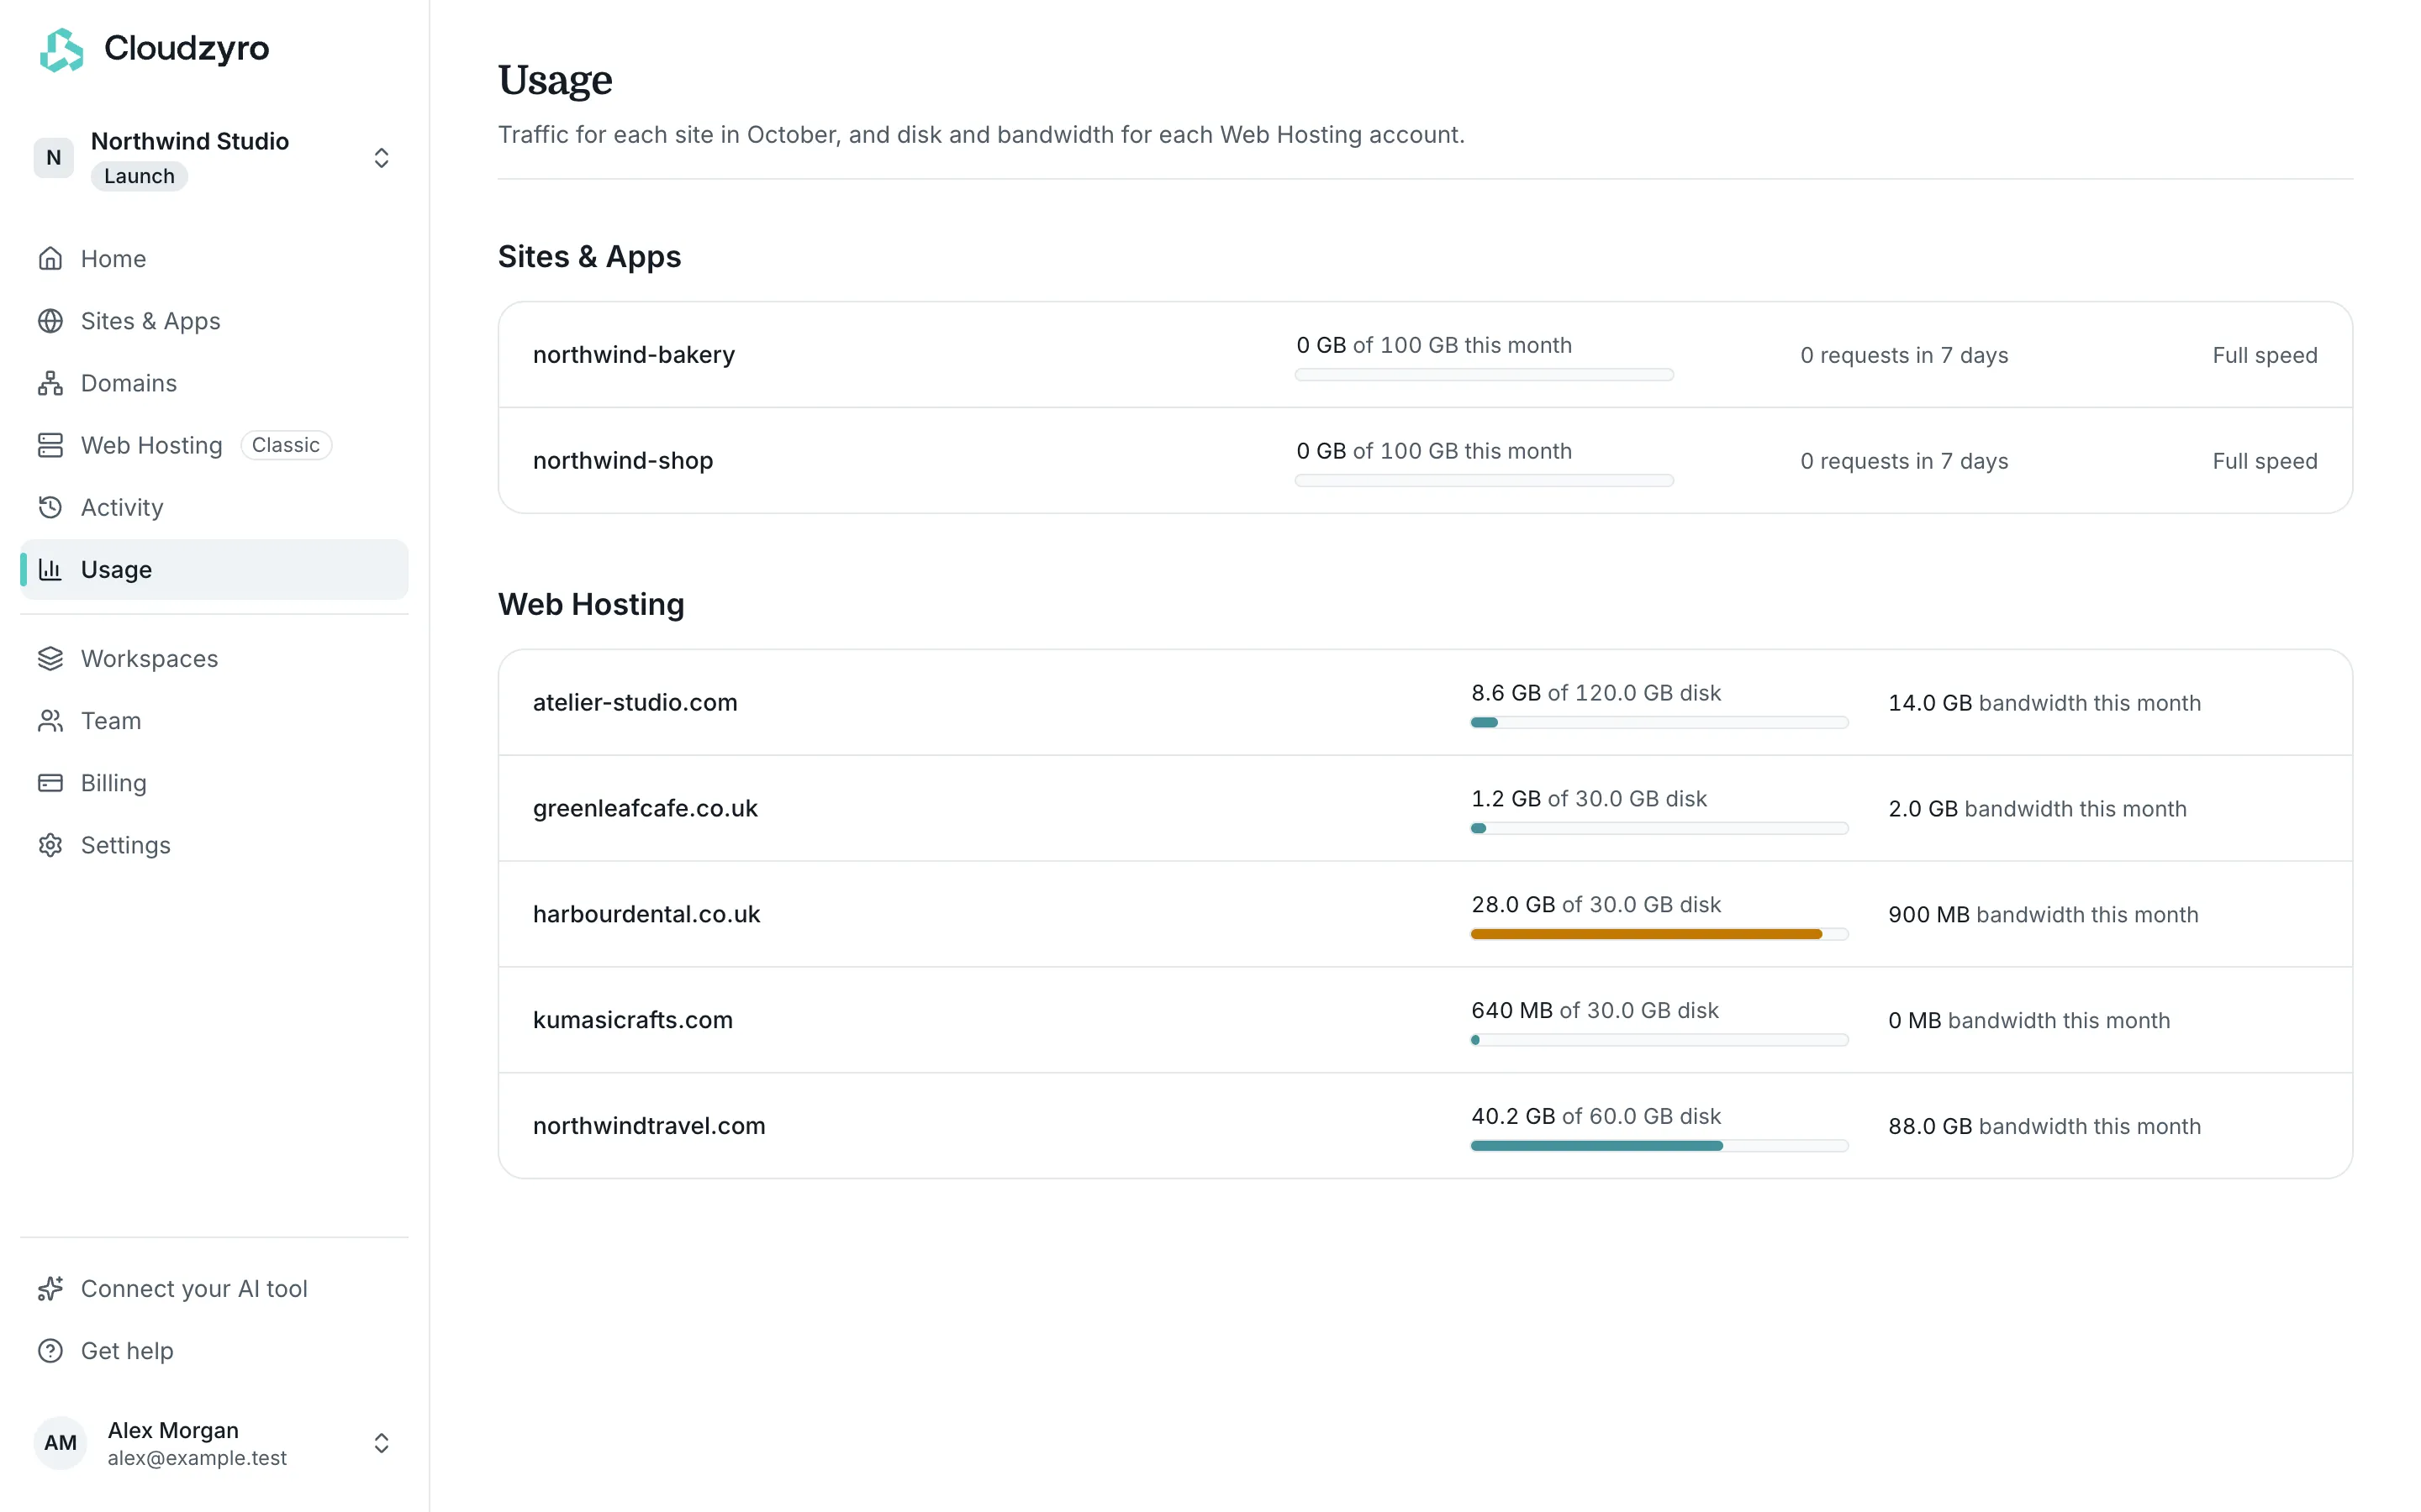
Task: Click northwind-shop '0 requests in 7 days'
Action: tap(1904, 462)
